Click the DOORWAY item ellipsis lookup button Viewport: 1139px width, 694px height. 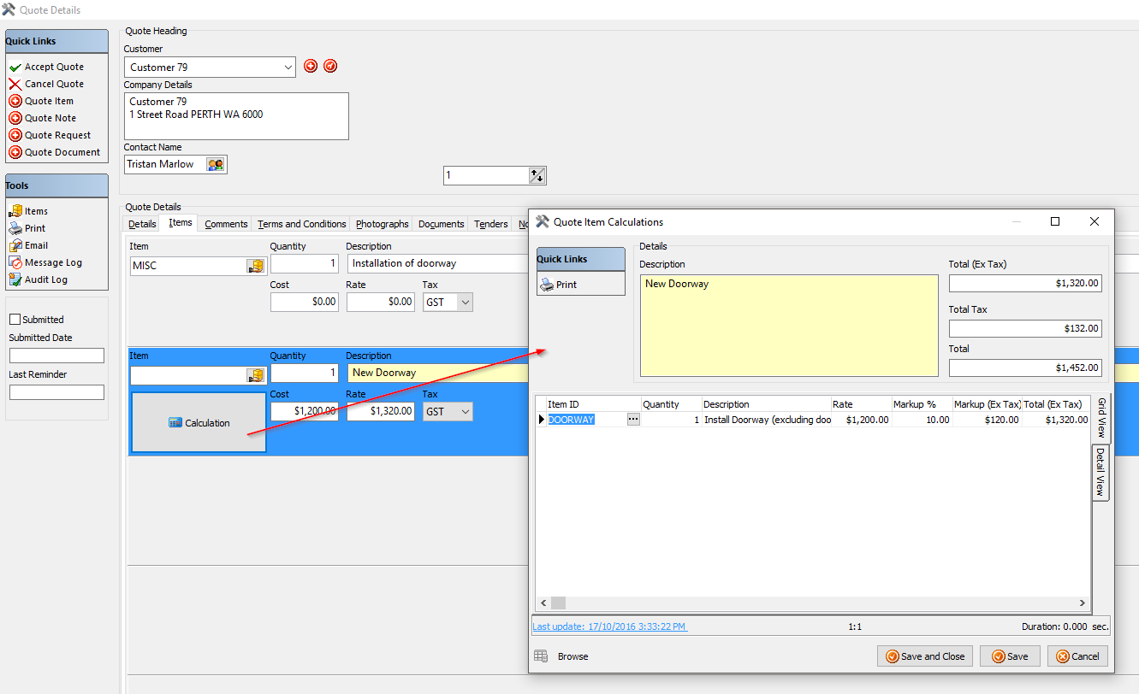pos(633,420)
